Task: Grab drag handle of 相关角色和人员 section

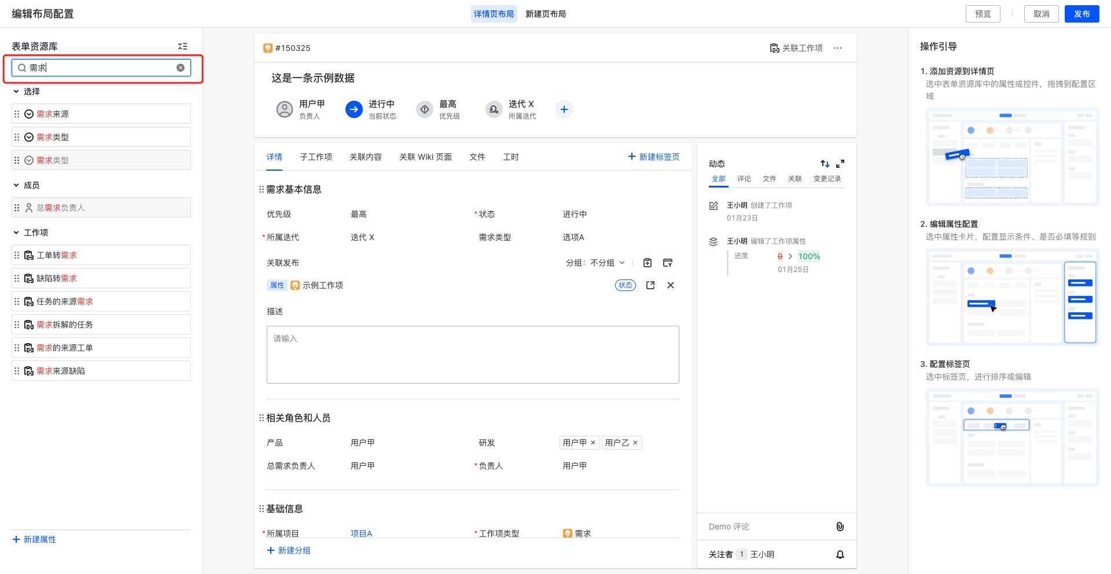Action: pos(262,418)
